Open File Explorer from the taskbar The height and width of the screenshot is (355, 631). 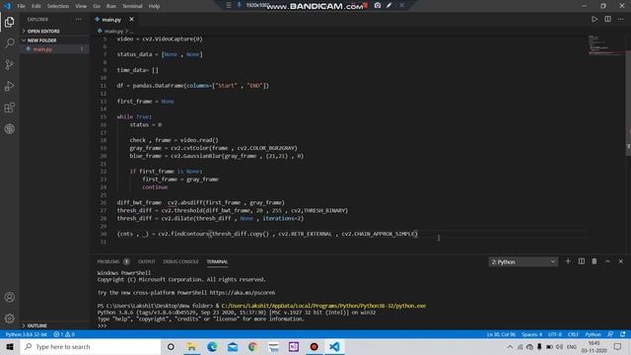[x=191, y=346]
